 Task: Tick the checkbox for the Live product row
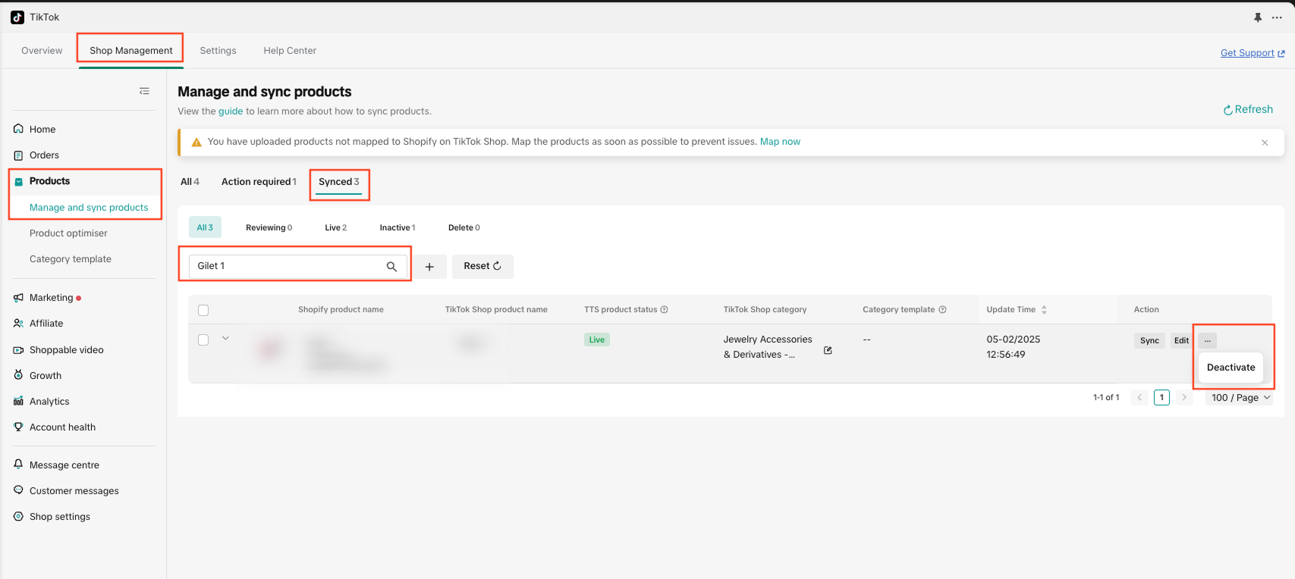point(203,340)
